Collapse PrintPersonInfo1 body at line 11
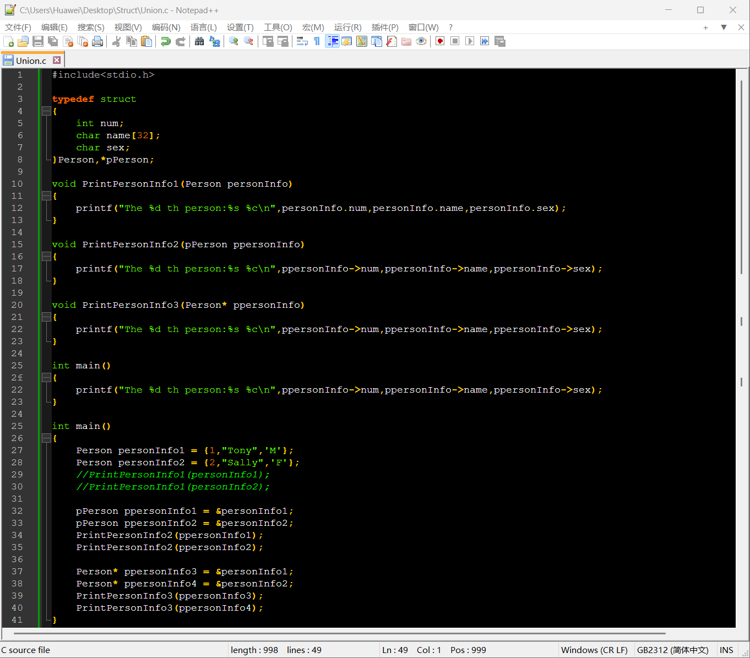The image size is (750, 658). [x=46, y=196]
